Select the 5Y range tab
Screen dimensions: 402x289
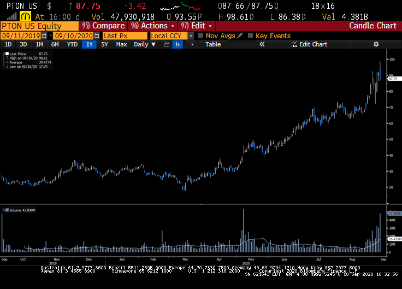coord(104,44)
